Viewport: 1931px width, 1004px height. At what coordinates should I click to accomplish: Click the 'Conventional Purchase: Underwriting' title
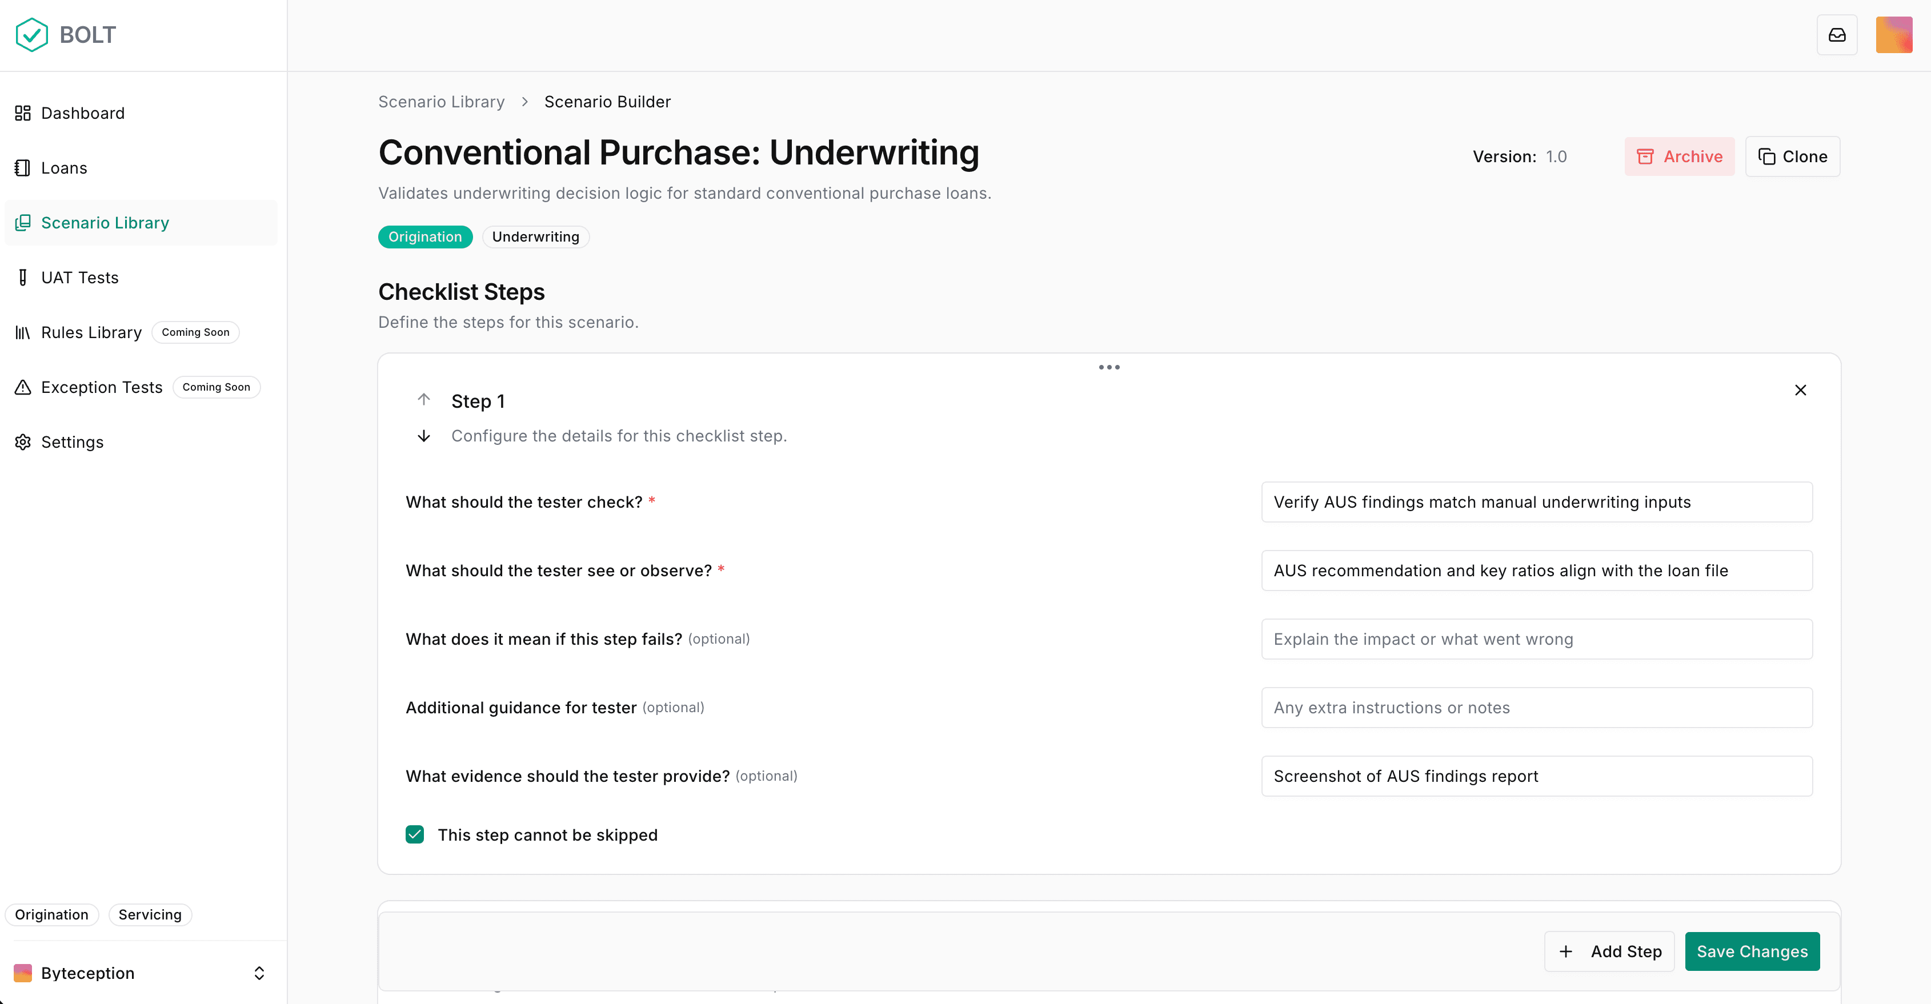click(x=678, y=153)
